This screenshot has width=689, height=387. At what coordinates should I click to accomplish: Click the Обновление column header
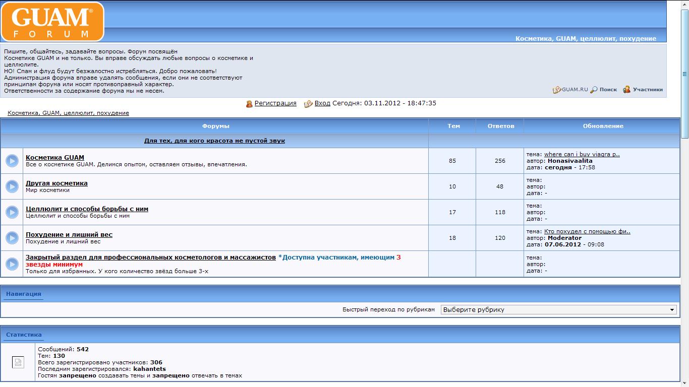(603, 126)
